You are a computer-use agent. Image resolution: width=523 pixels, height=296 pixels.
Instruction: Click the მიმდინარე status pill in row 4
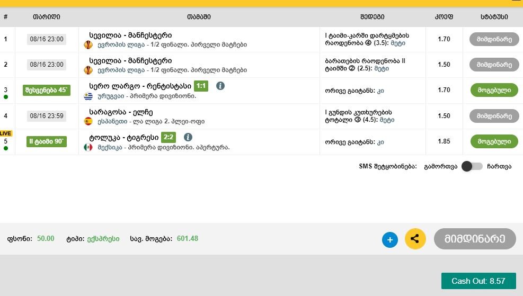[x=494, y=116]
